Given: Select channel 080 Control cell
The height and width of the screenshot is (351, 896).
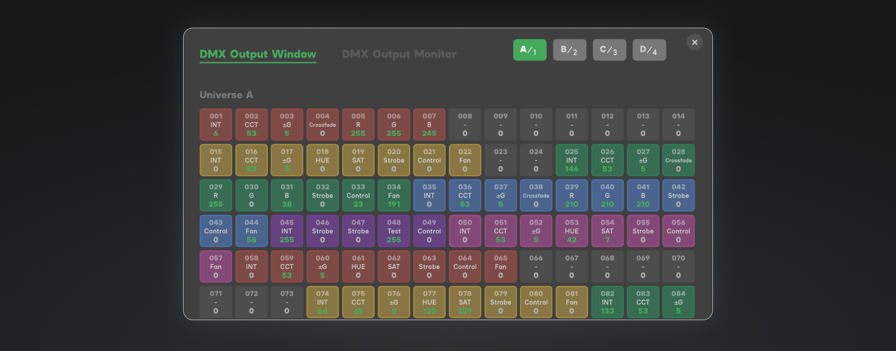Looking at the screenshot, I should [x=536, y=302].
